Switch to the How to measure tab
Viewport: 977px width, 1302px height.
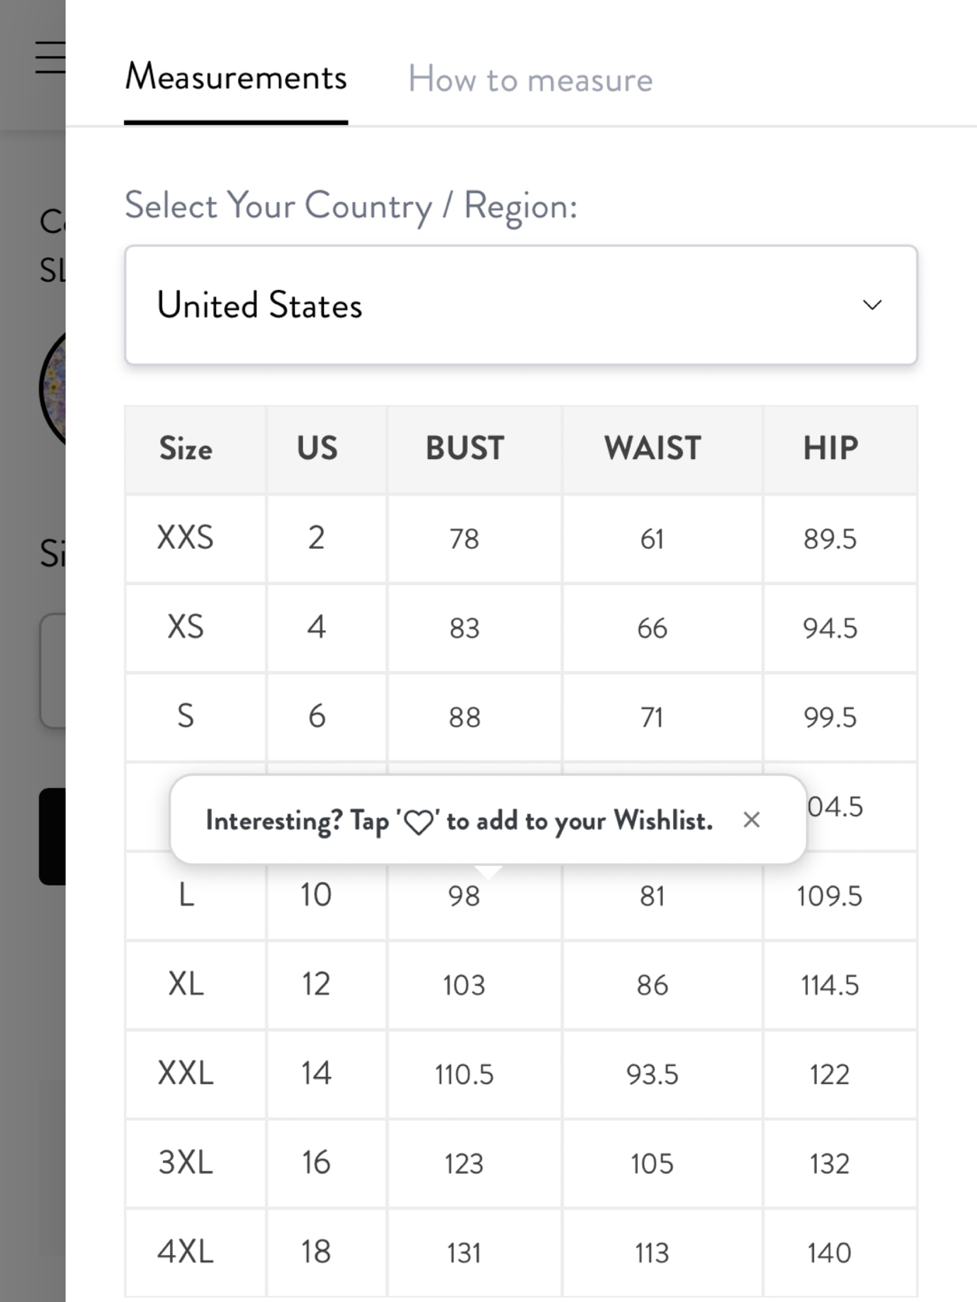(x=530, y=79)
